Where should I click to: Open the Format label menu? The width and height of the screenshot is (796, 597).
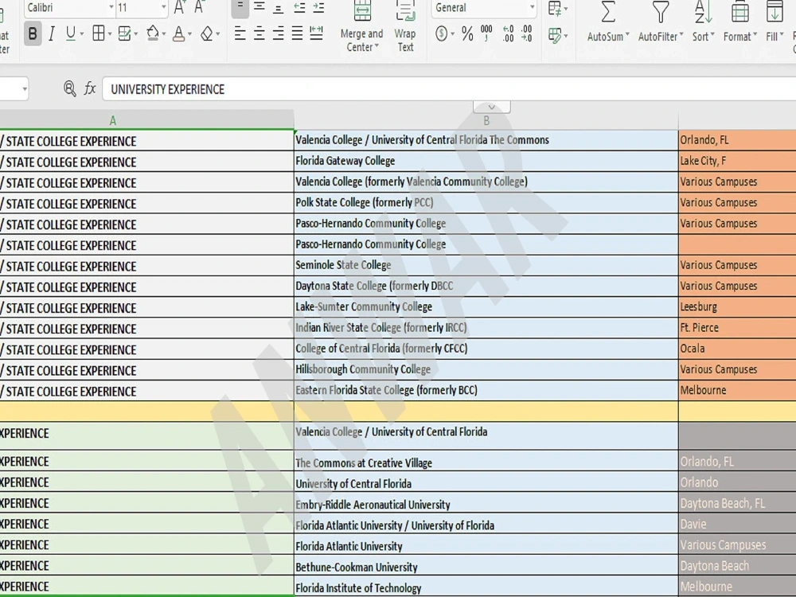(x=740, y=37)
